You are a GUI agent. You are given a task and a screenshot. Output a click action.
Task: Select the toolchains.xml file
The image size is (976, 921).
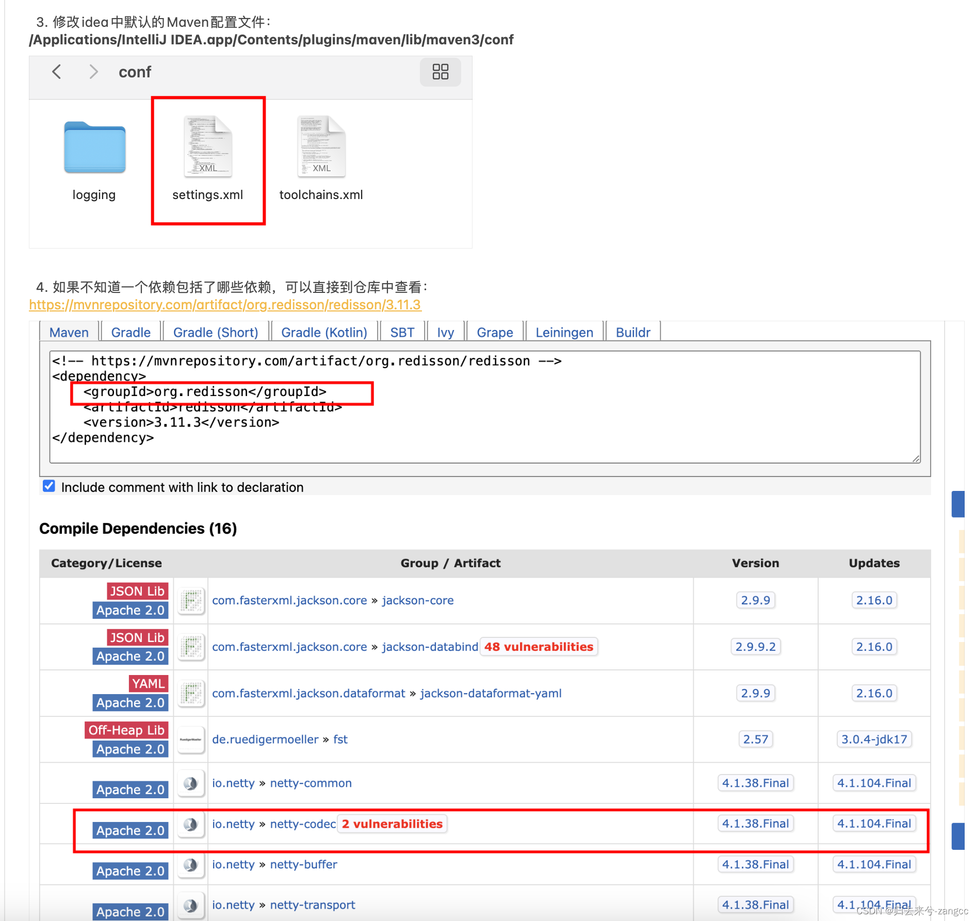point(321,159)
